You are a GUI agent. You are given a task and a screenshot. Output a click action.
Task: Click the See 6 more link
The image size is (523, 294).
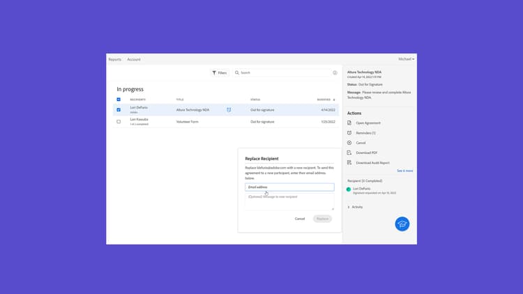[x=404, y=171]
